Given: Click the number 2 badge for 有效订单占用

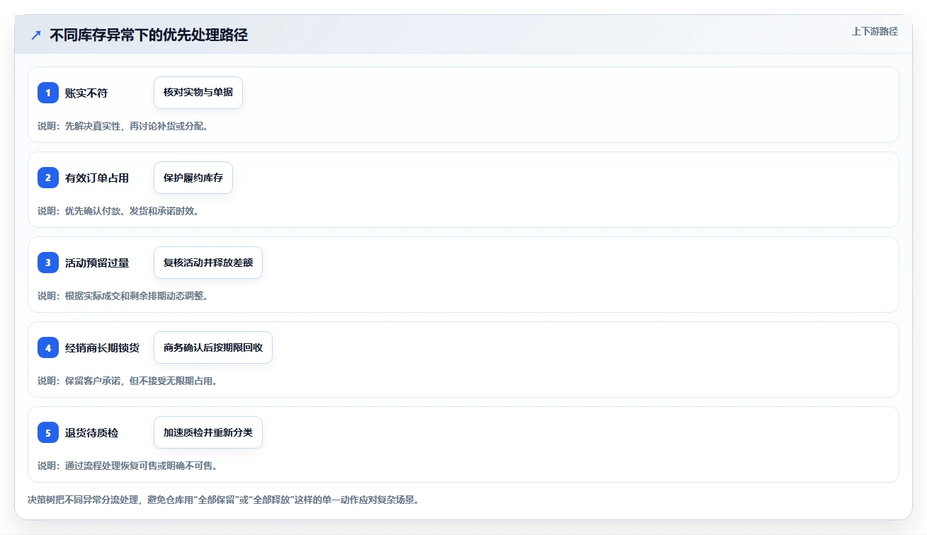Looking at the screenshot, I should point(48,178).
